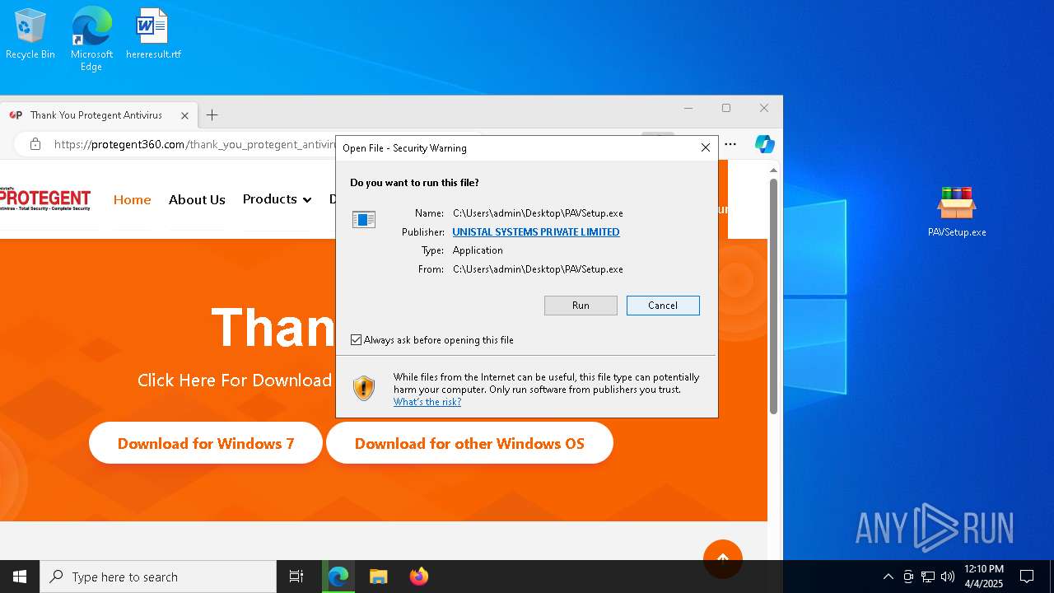The image size is (1054, 593).
Task: Maximize the Edge browser window
Action: click(726, 108)
